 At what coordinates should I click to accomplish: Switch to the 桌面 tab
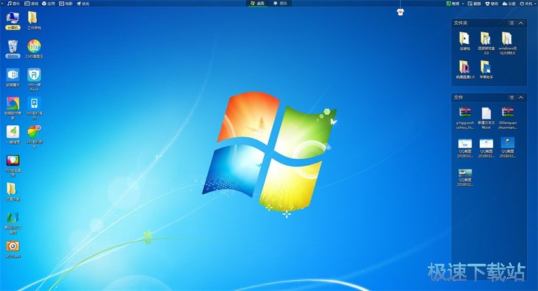[x=258, y=3]
